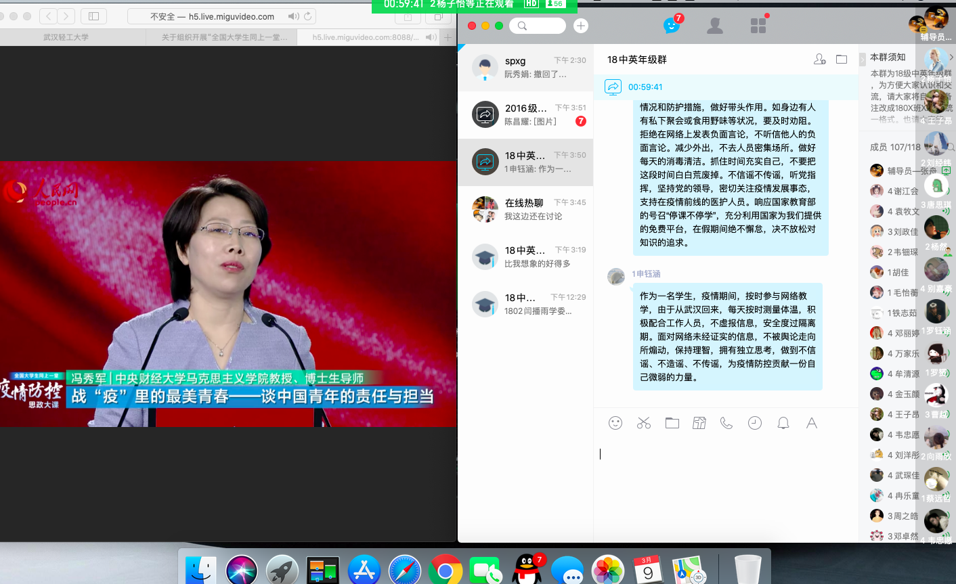956x584 pixels.
Task: Open font settings with the A icon
Action: [x=811, y=423]
